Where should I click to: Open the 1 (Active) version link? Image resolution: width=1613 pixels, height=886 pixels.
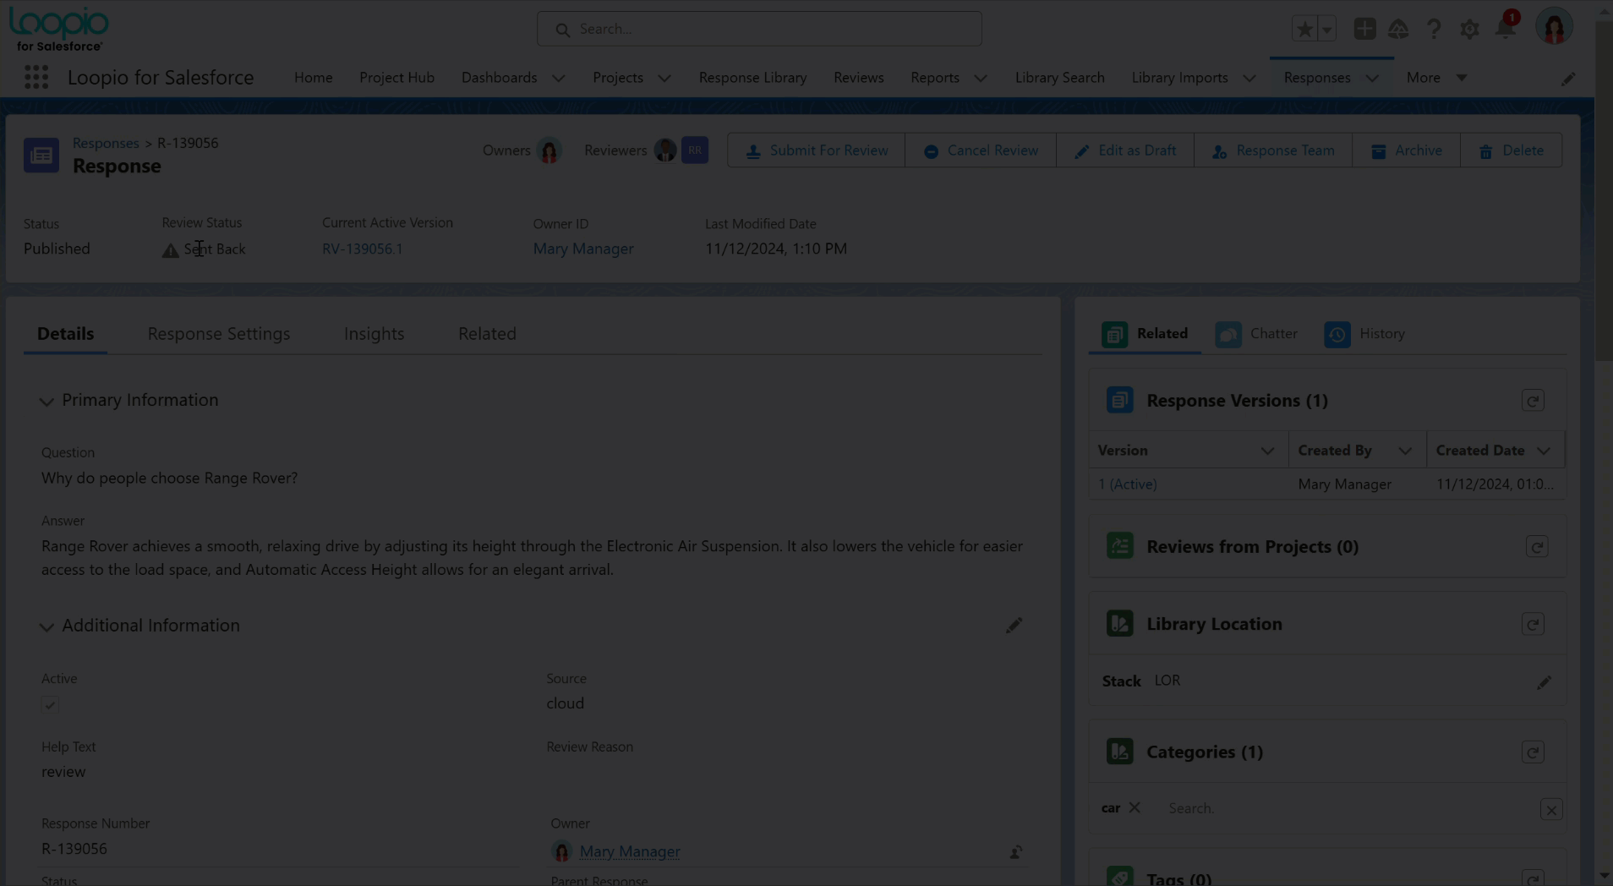(x=1127, y=484)
